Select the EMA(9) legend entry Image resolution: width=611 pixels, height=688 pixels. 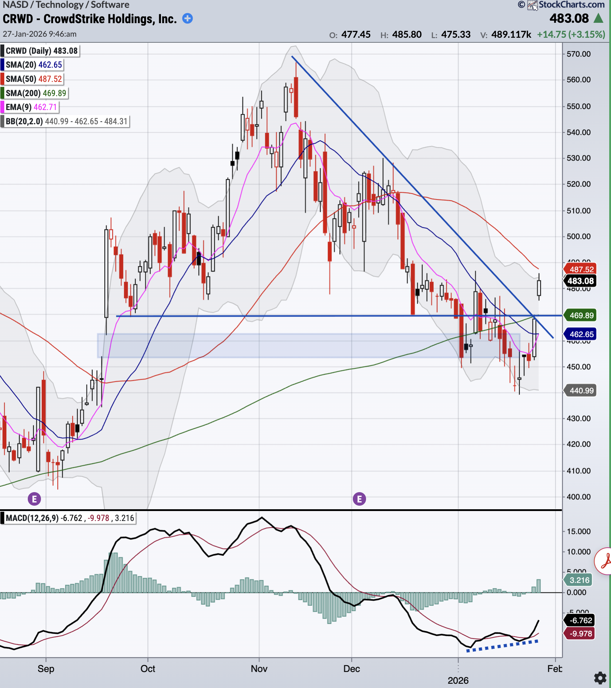pos(31,107)
